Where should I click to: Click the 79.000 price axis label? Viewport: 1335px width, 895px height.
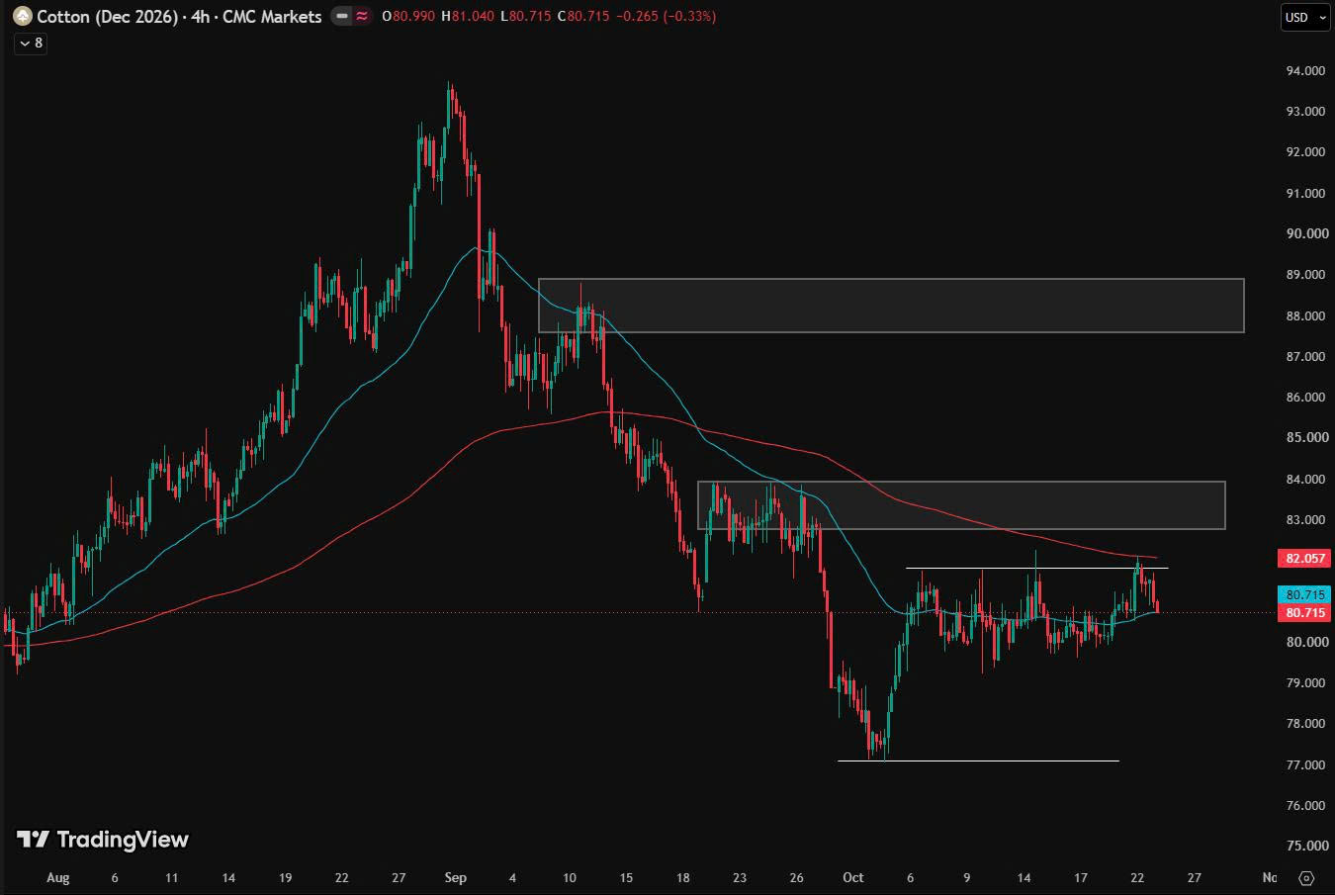[1305, 682]
